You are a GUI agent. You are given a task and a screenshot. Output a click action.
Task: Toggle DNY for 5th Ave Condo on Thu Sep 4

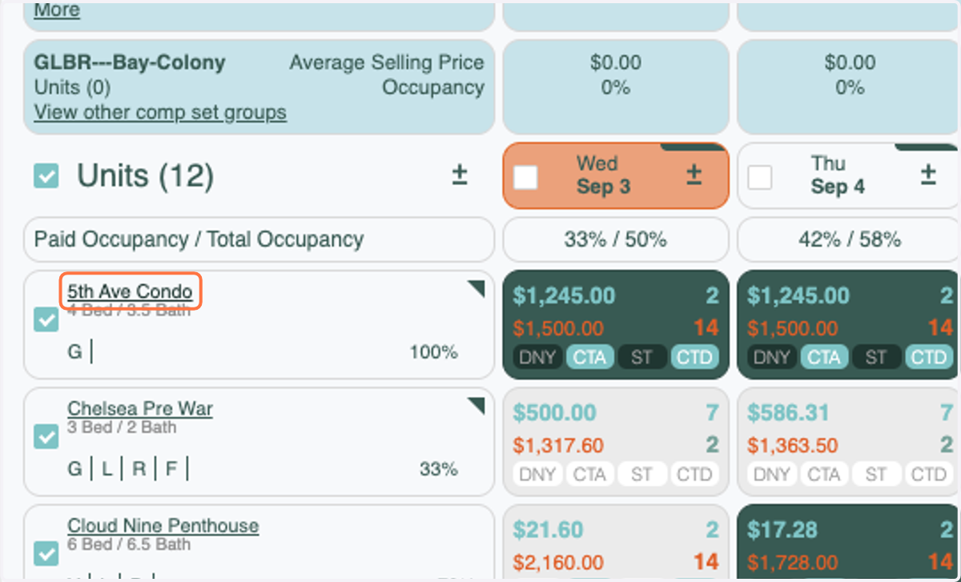coord(772,357)
